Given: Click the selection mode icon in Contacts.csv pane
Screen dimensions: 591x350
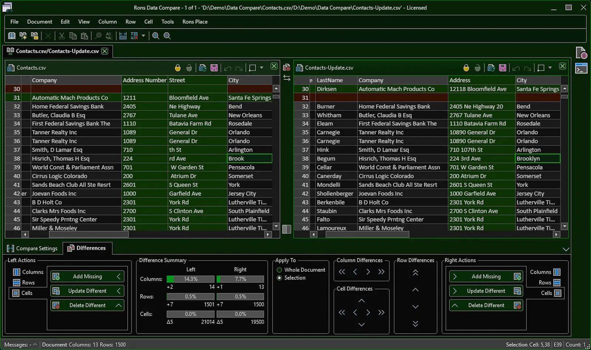Looking at the screenshot, I should [x=253, y=68].
